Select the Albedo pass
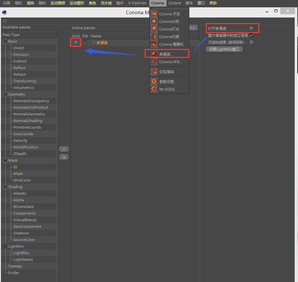The width and height of the screenshot is (298, 282). (x=20, y=193)
